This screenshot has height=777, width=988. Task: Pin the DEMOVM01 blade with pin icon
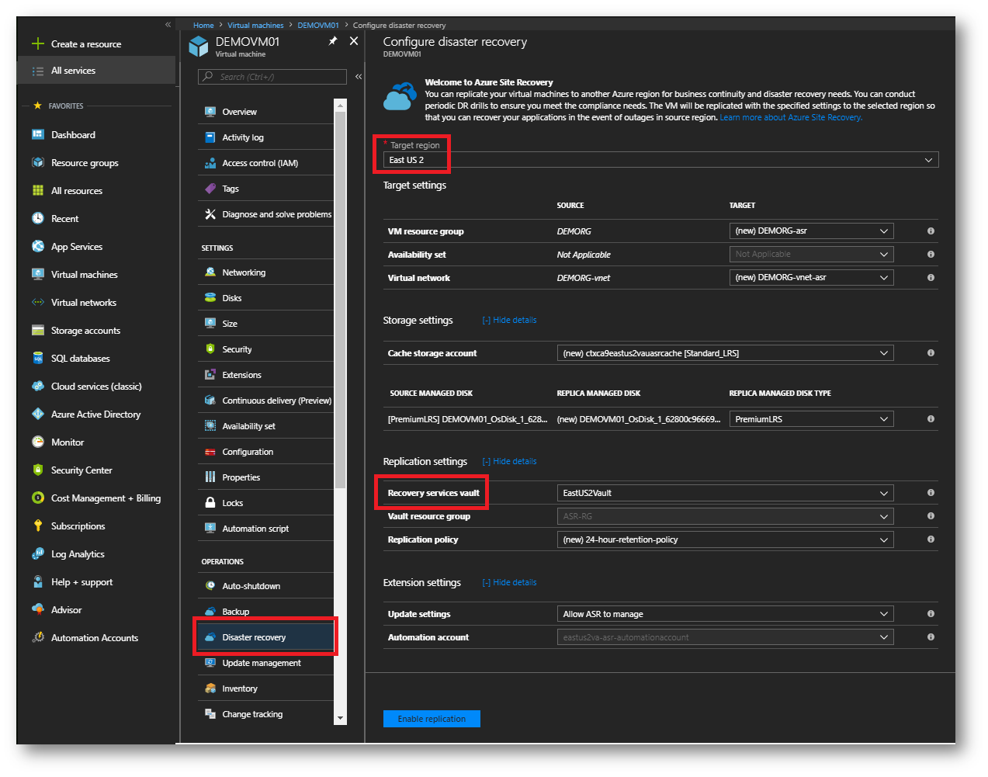333,41
